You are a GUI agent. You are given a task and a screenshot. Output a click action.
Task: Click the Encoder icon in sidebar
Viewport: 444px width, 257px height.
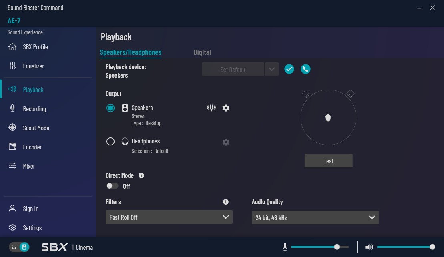point(12,147)
